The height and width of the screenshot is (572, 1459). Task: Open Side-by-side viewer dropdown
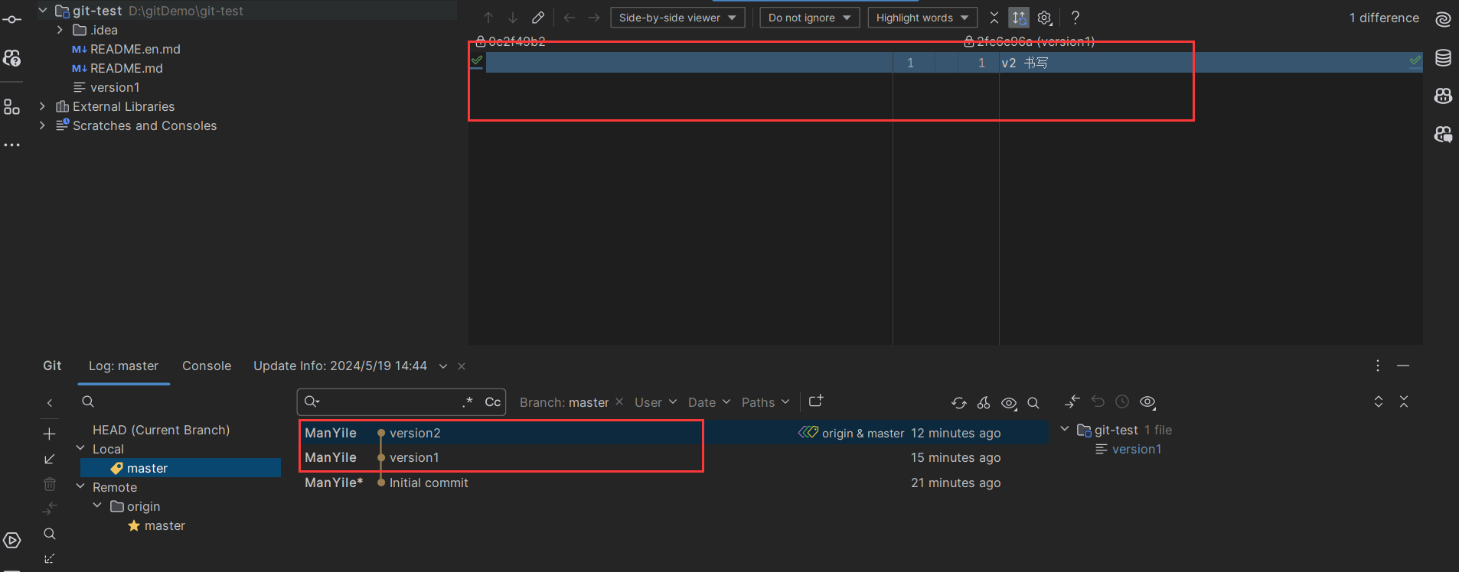coord(677,18)
